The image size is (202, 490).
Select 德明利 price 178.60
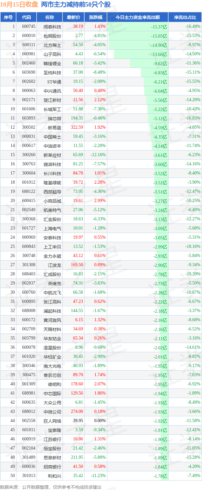(77, 384)
